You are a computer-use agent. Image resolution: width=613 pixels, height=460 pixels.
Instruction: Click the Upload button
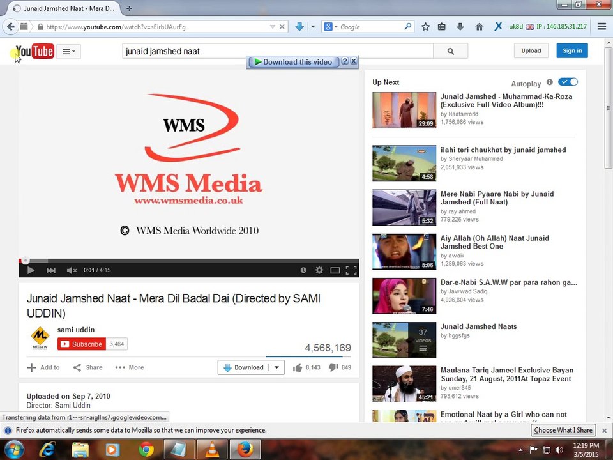pyautogui.click(x=531, y=51)
